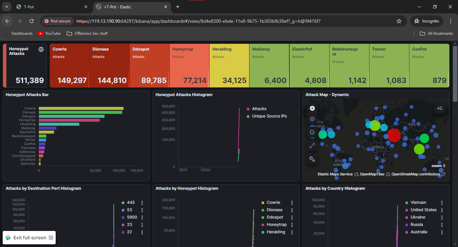This screenshot has height=247, width=458.
Task: Click the globe icon in Honeypot Attacks tile
Action: 41,50
